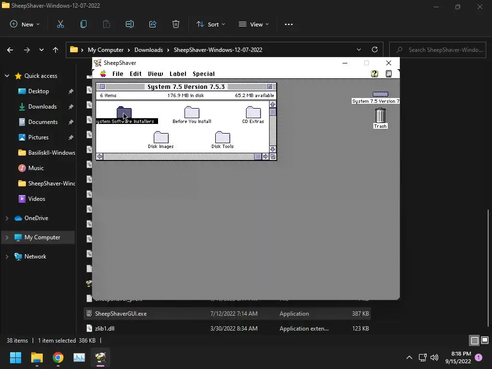Click the System 7.5 Version 7.5.3 title bar
492x369 pixels.
tap(186, 86)
